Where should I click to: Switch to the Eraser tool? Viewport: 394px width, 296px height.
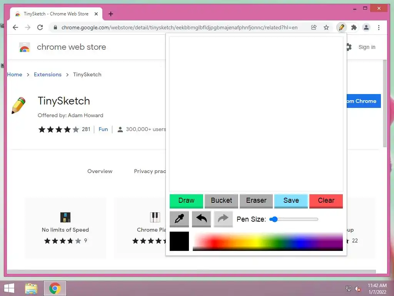[256, 201]
